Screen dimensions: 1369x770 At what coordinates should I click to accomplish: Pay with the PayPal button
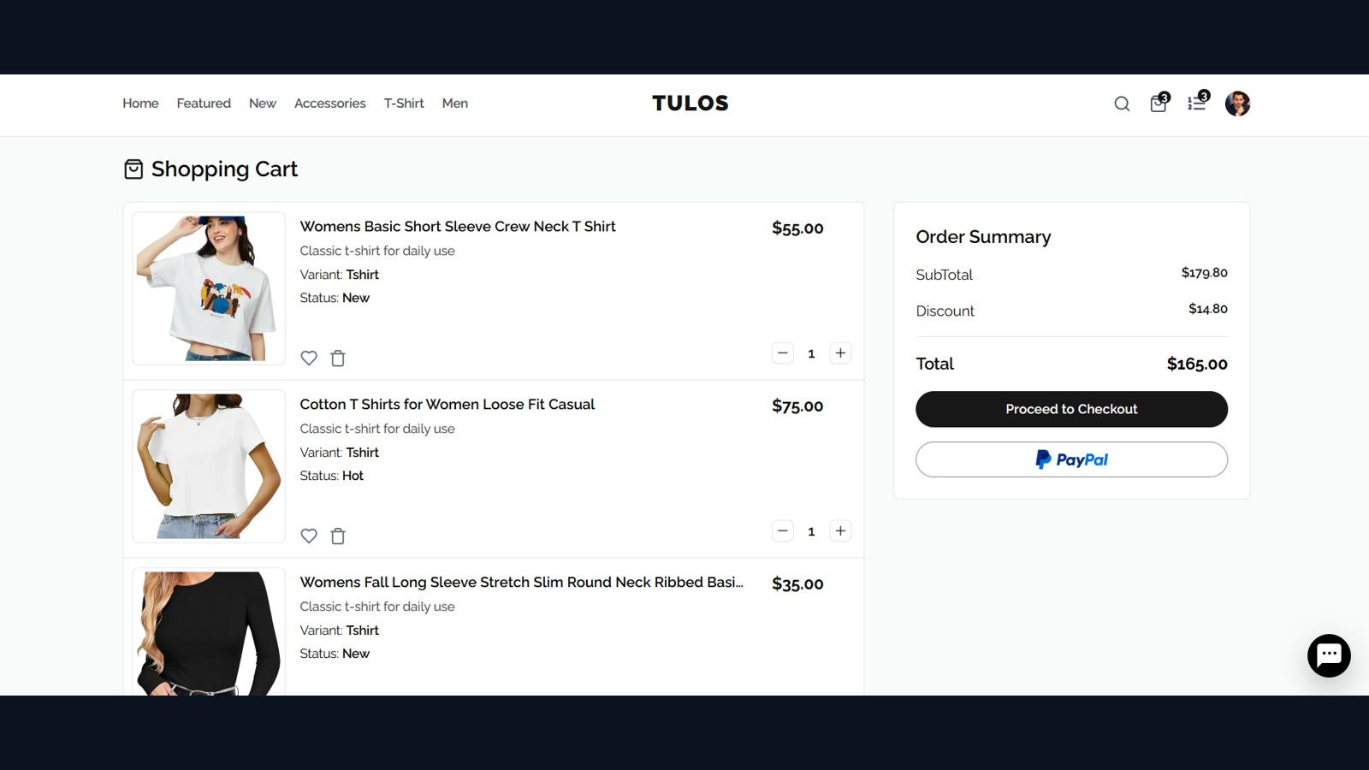pos(1071,459)
